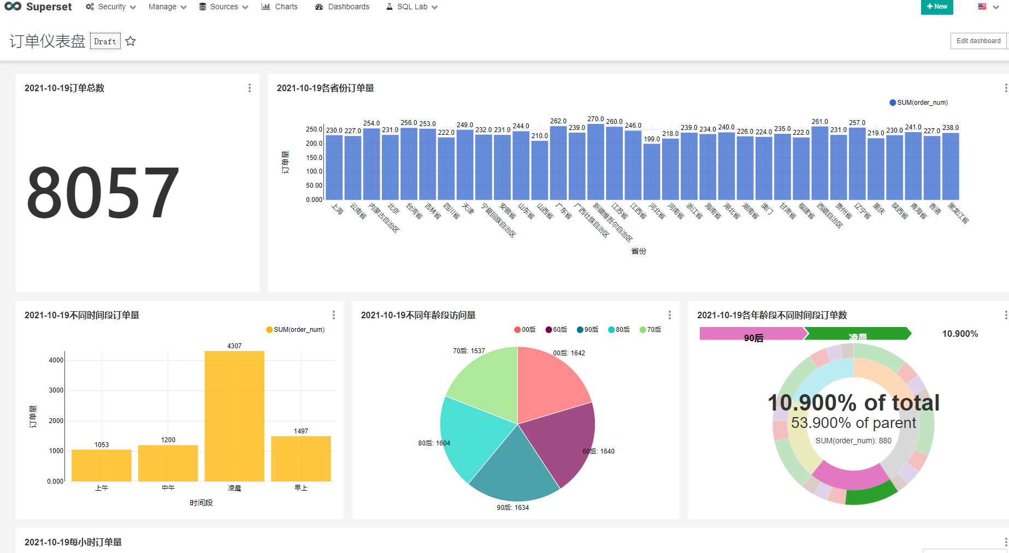1009x553 pixels.
Task: Click Edit dashboard button
Action: (x=978, y=41)
